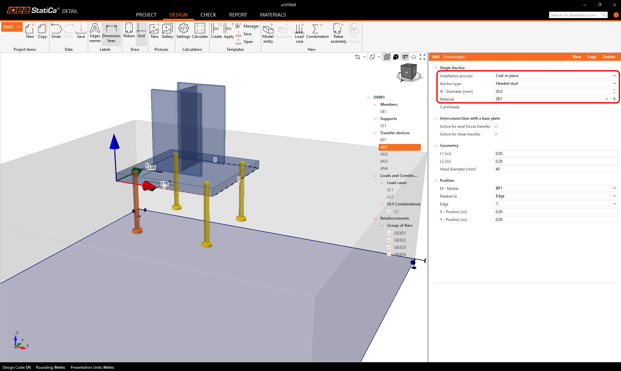Collapse the Geometry section

click(x=436, y=146)
